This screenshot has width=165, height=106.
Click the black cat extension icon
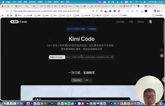146,11
